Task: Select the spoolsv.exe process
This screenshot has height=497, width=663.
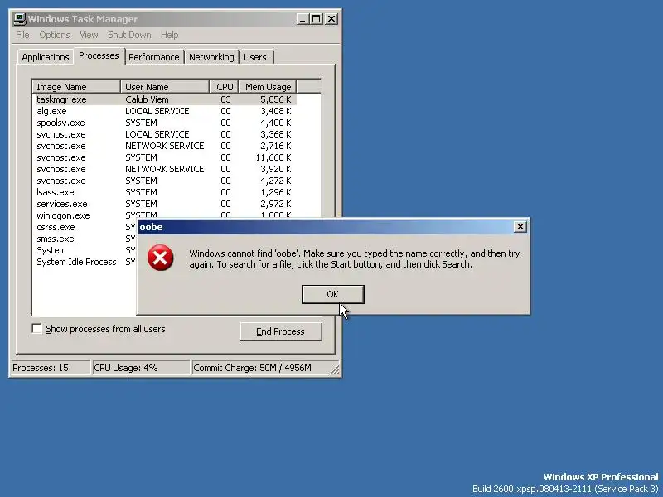Action: point(165,123)
